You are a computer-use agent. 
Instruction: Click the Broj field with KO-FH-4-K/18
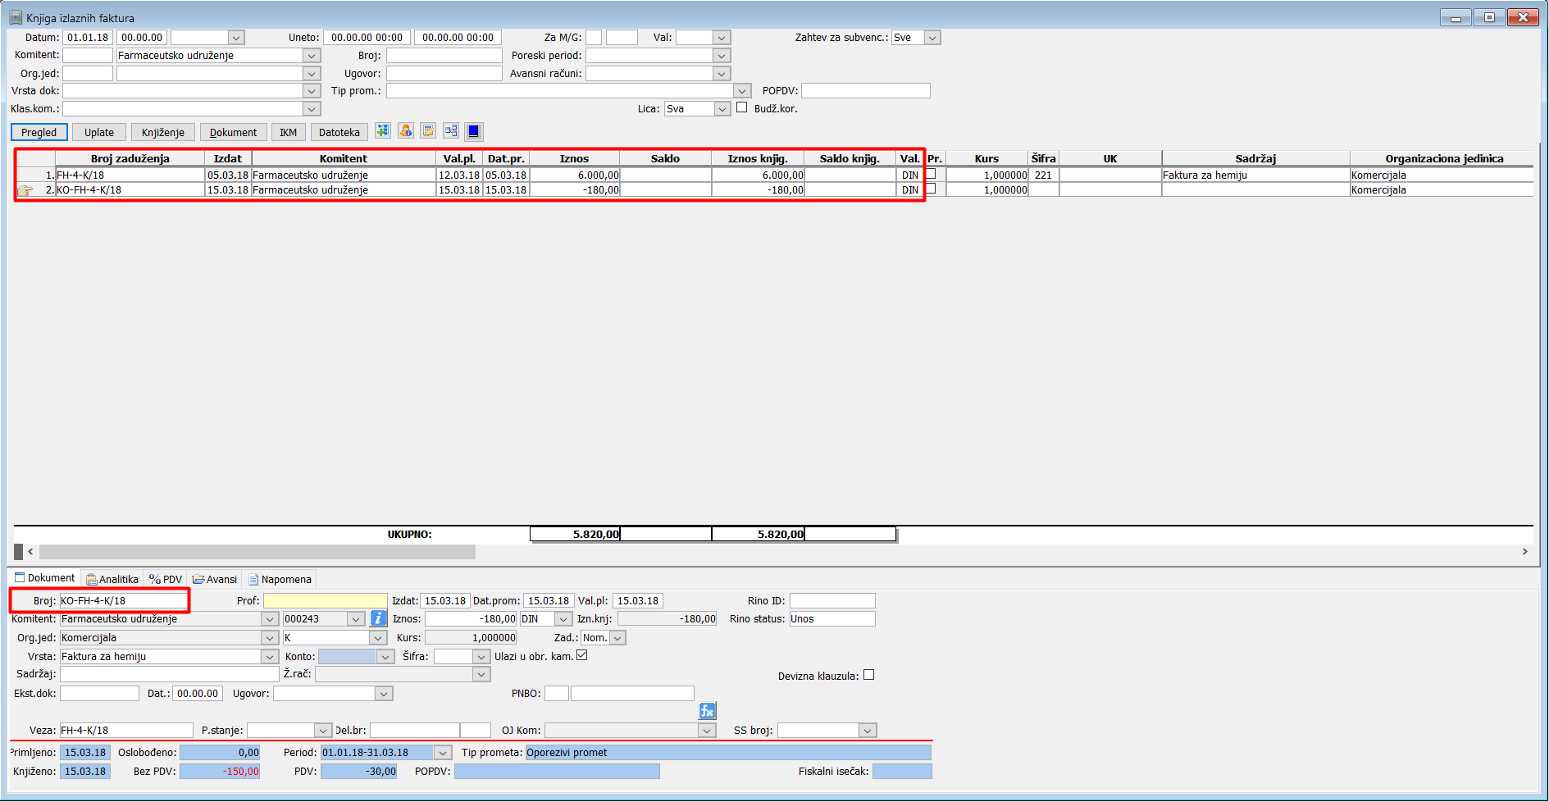(x=123, y=601)
